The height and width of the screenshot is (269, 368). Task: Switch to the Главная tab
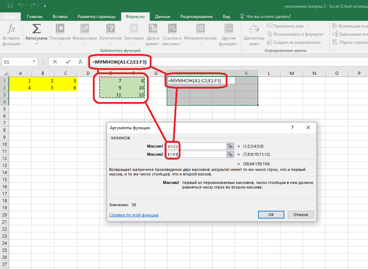point(35,17)
